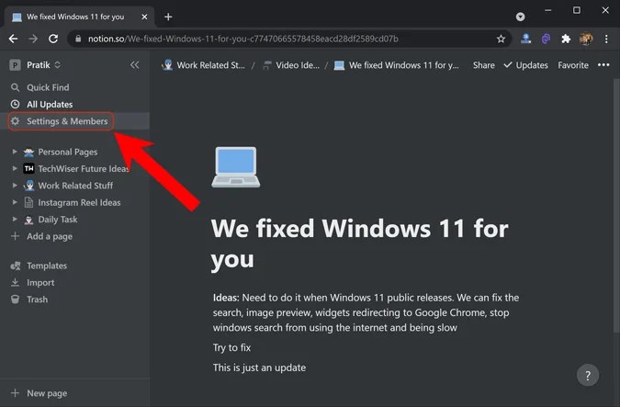The width and height of the screenshot is (620, 407).
Task: Open the Daily Task page
Action: coord(57,220)
